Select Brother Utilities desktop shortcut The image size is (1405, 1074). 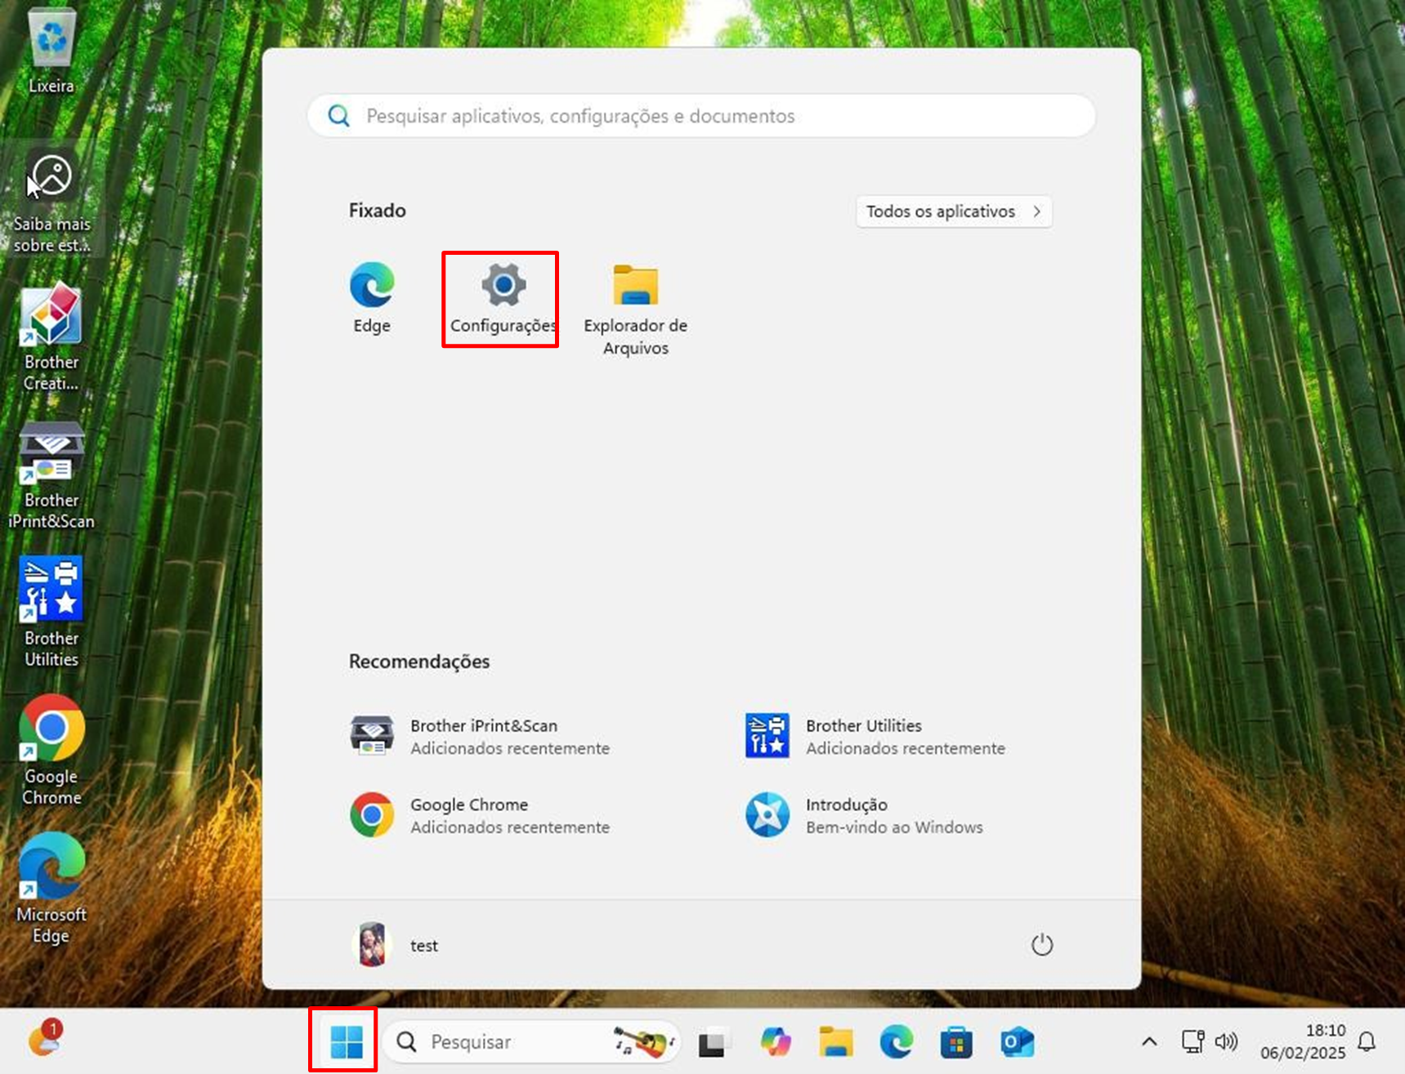[x=51, y=613]
